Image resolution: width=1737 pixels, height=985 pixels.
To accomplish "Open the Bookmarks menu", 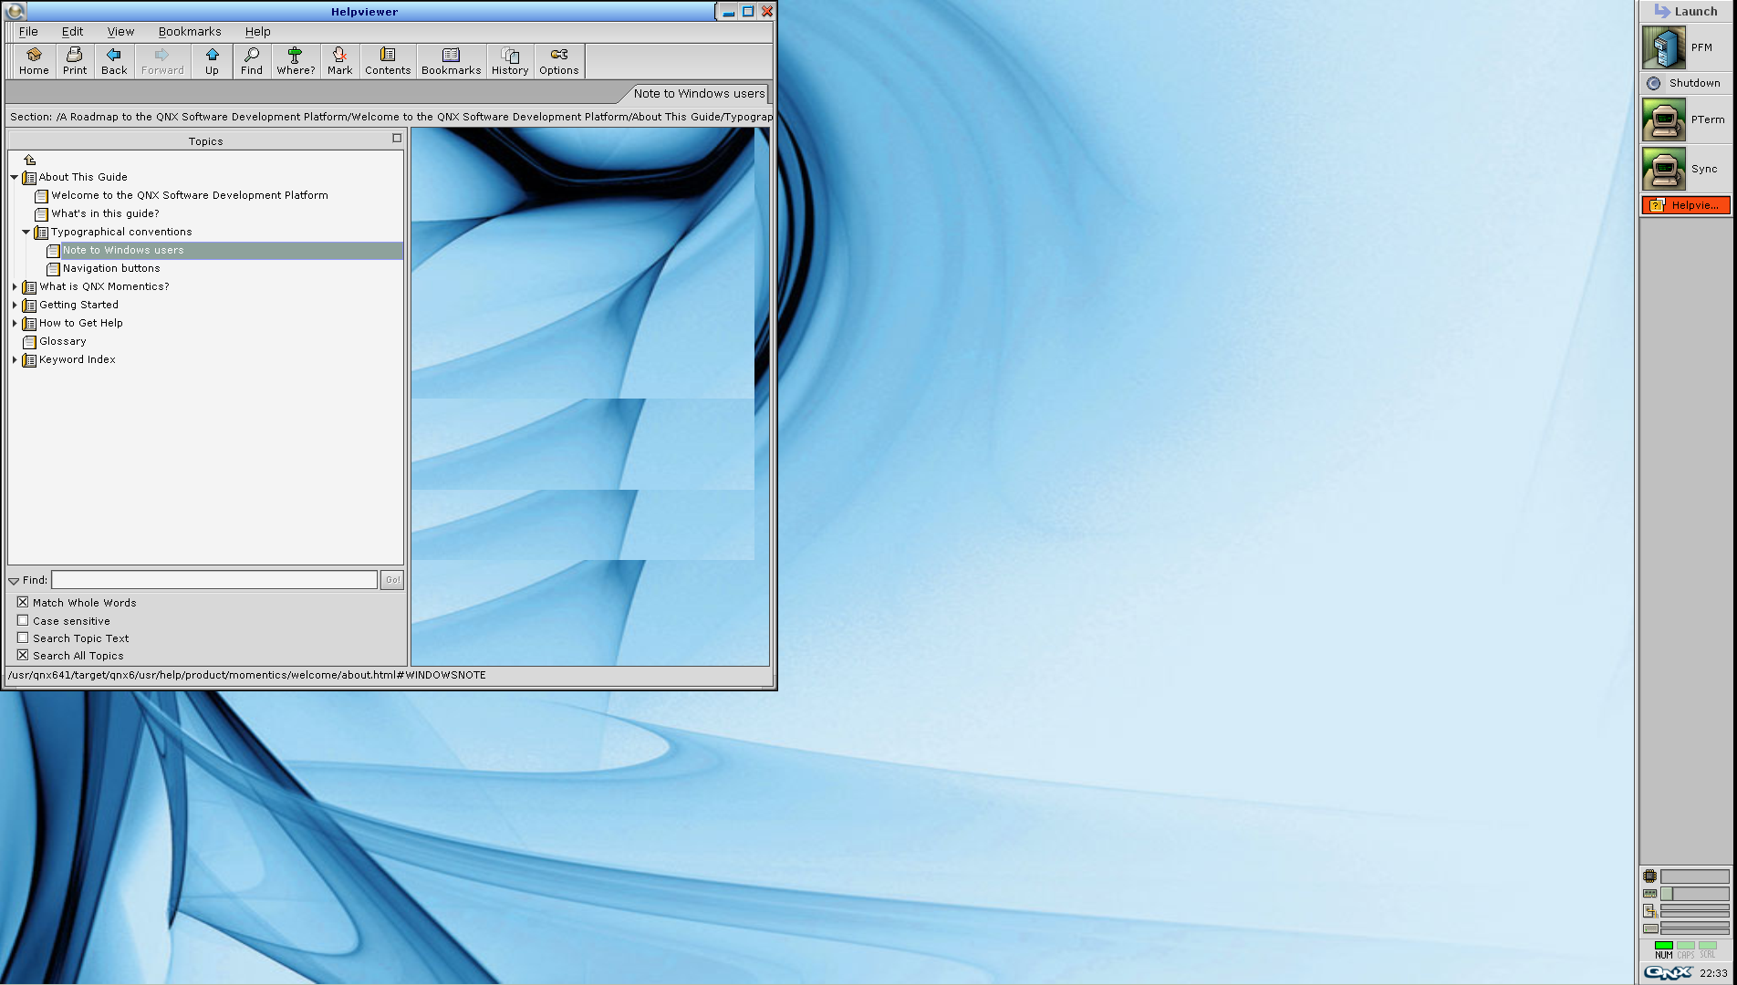I will [x=190, y=31].
